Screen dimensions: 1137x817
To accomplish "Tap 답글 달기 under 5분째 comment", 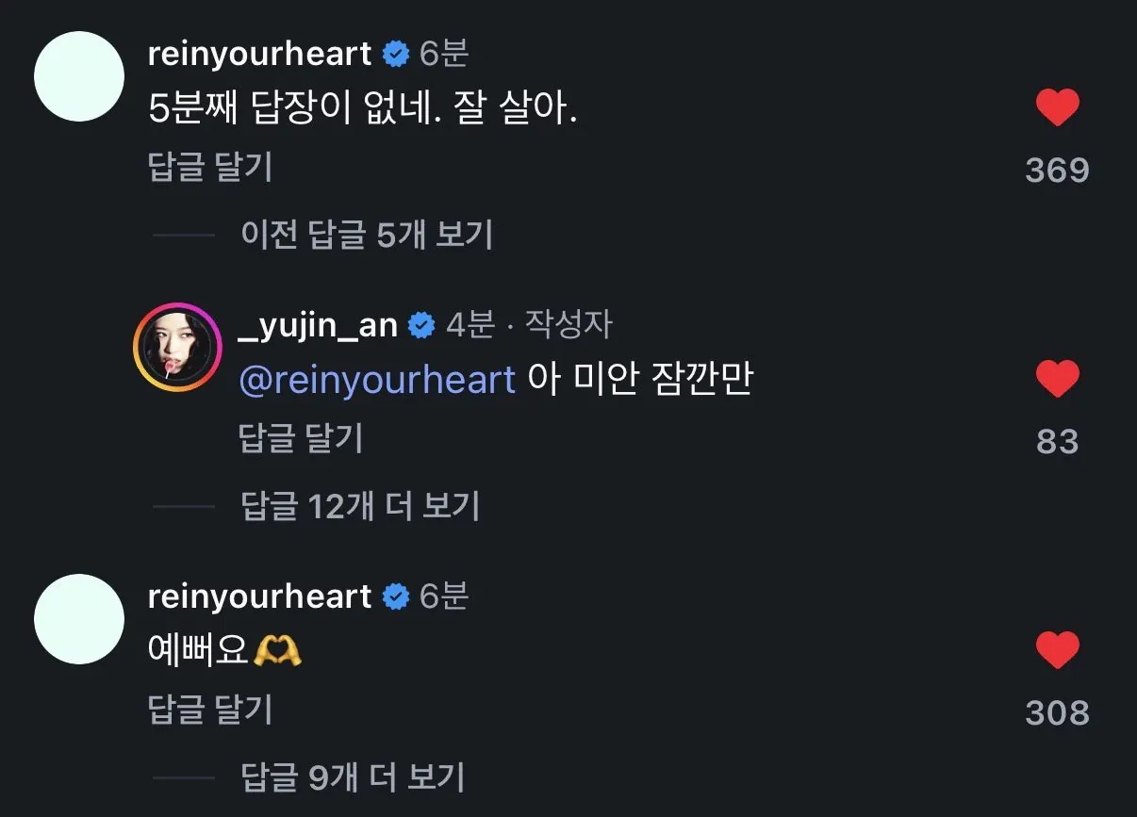I will 210,167.
